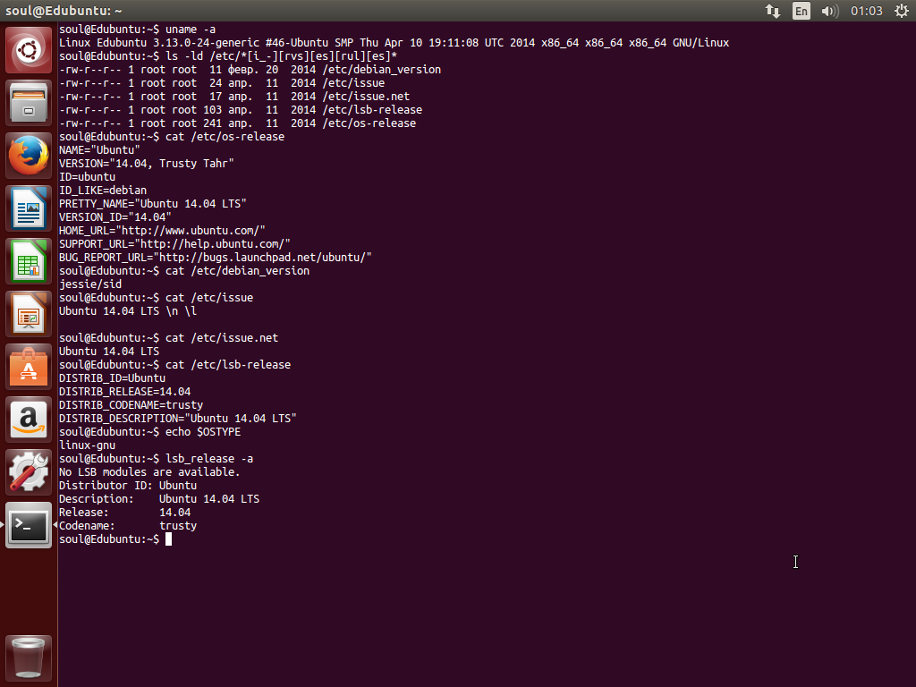The height and width of the screenshot is (687, 916).
Task: Click the ID_LIKE=debian line
Action: point(102,191)
